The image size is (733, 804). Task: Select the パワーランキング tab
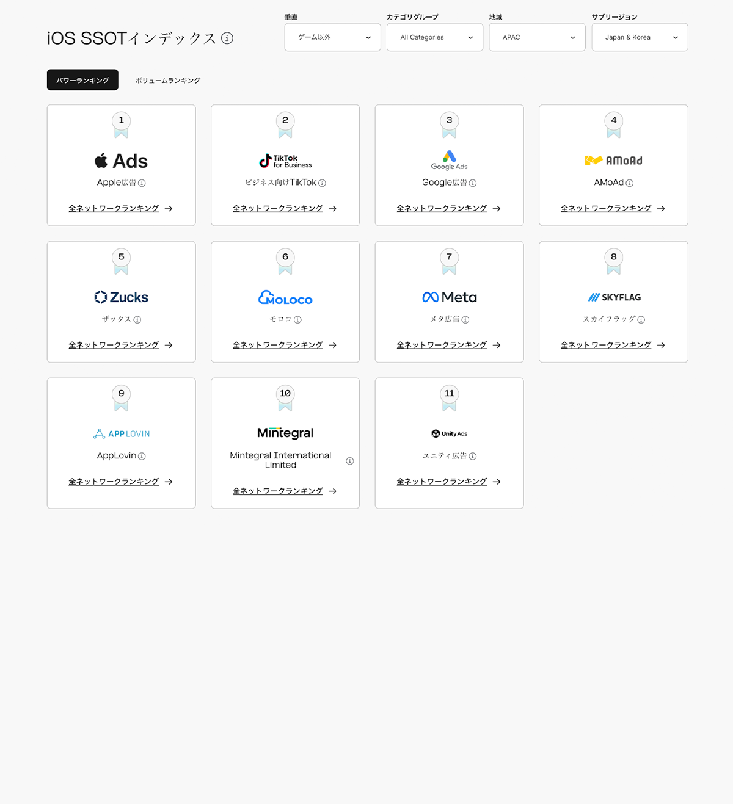[82, 80]
